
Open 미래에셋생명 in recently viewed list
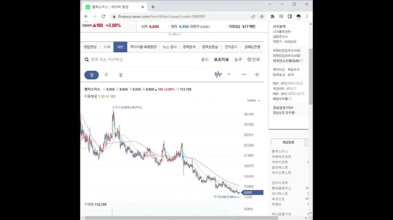coord(282,156)
